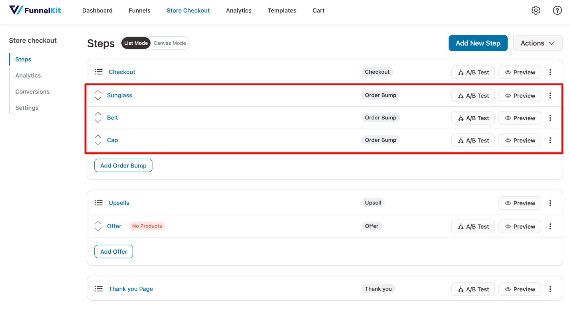Move Sunglass order bump down
This screenshot has width=570, height=325.
click(x=98, y=99)
